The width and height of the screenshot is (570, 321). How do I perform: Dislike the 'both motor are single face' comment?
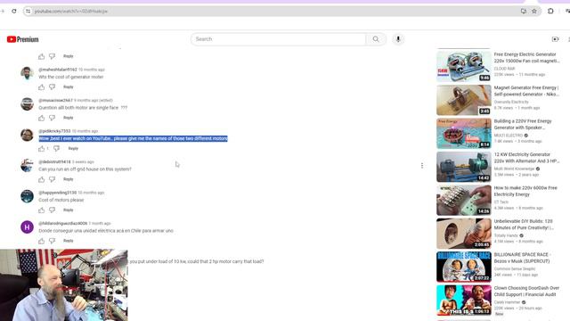coord(53,118)
